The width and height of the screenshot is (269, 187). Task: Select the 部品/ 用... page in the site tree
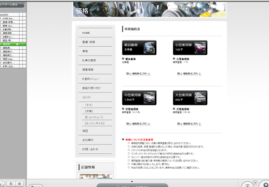coord(10,41)
